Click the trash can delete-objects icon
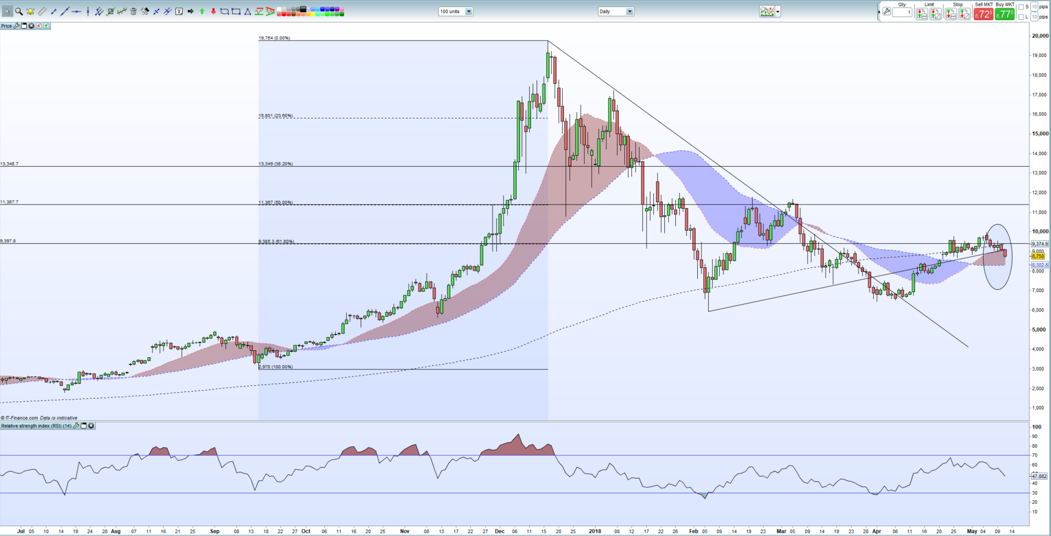Viewport: 1051px width, 536px height. click(133, 12)
